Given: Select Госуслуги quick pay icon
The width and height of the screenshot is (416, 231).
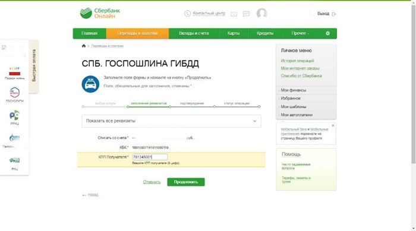Looking at the screenshot, I should pos(15,94).
